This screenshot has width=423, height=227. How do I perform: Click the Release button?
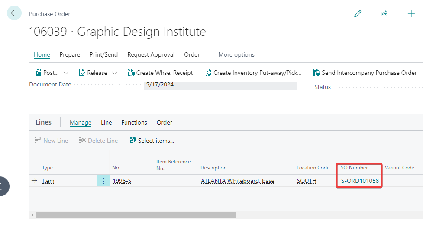pyautogui.click(x=93, y=73)
